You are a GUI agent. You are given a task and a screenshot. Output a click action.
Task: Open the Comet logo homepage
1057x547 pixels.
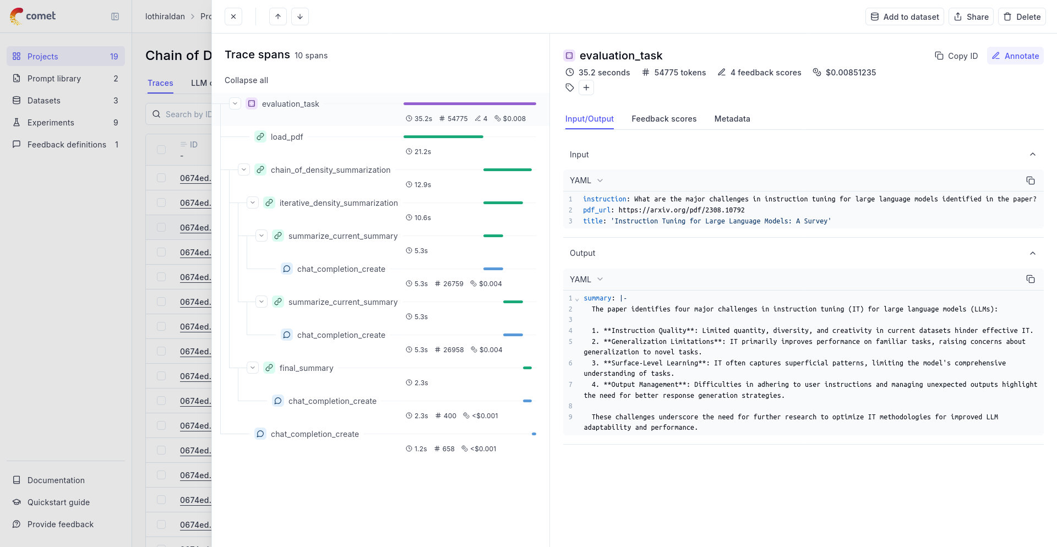33,17
